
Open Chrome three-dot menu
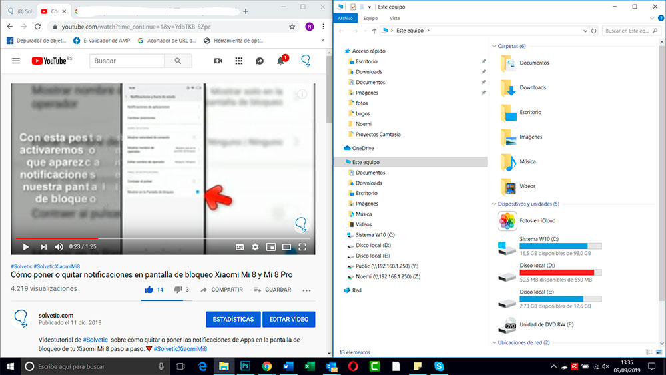[x=323, y=27]
